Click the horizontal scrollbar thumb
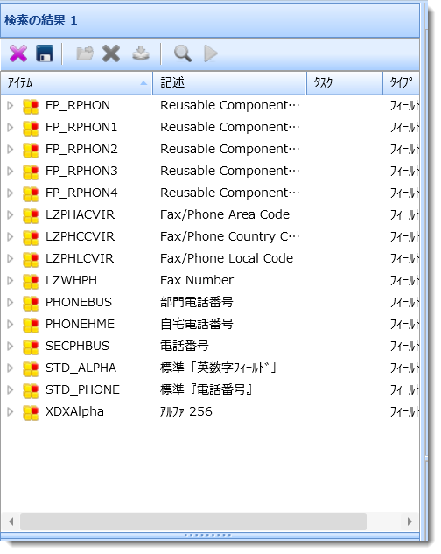Viewport: 441px width, 554px height. coord(193,522)
